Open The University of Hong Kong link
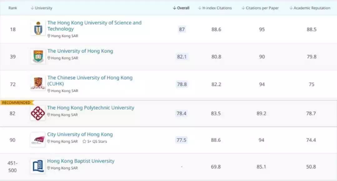The width and height of the screenshot is (337, 181). click(x=80, y=51)
